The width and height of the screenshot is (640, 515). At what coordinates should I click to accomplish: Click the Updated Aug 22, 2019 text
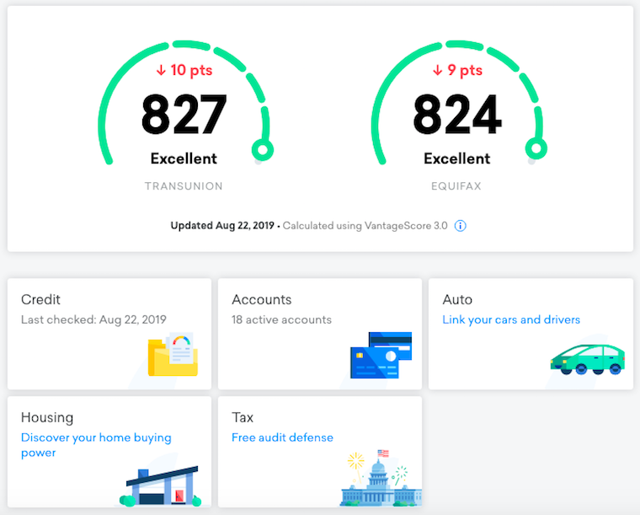[222, 225]
